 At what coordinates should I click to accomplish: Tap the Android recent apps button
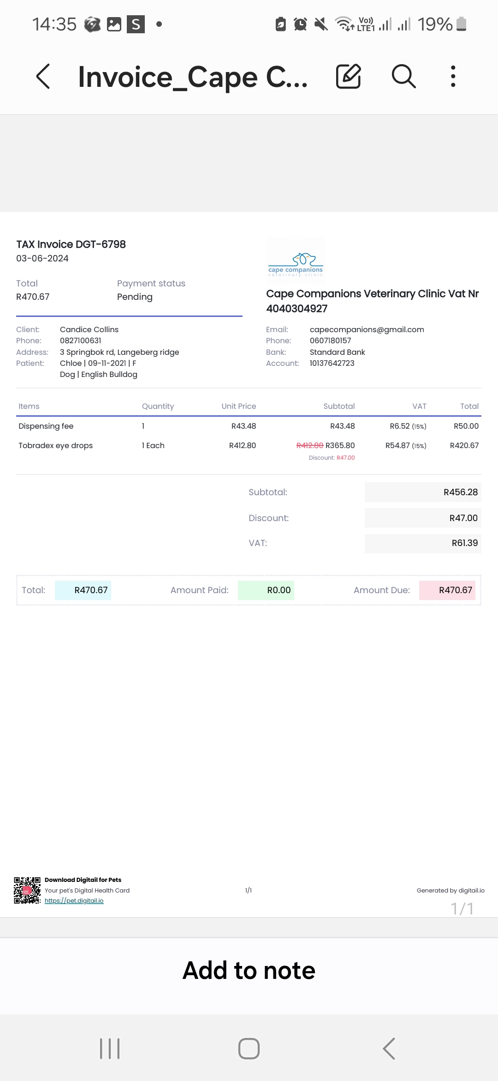110,1049
